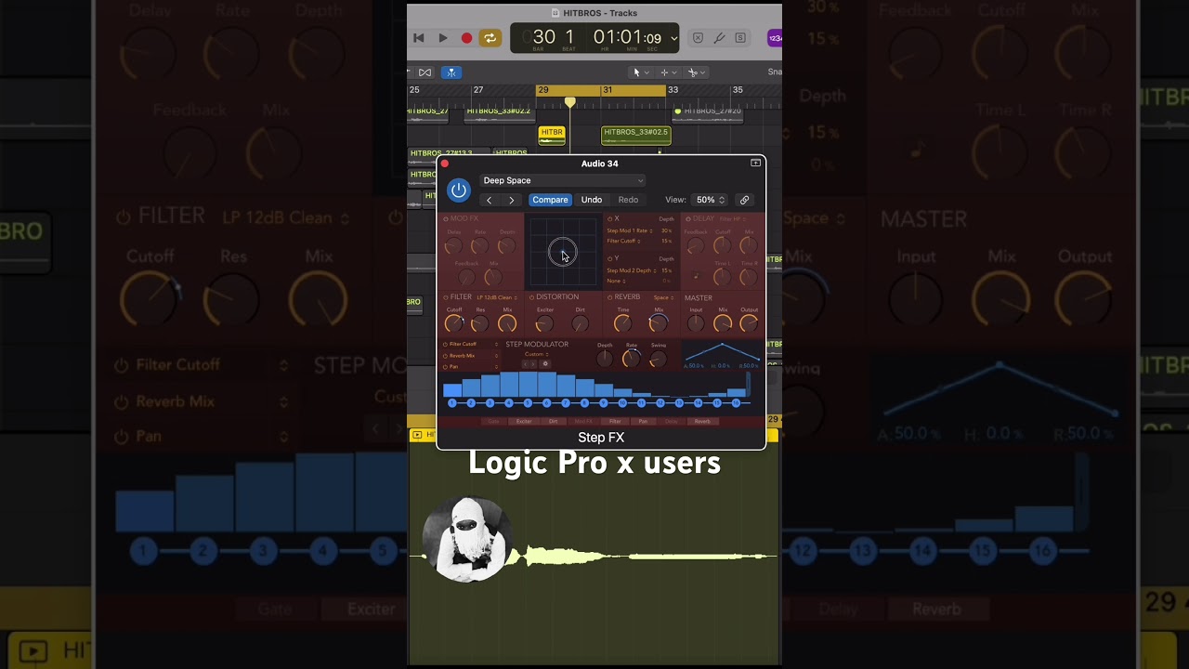
Task: Toggle the DISTORTION section power
Action: [x=532, y=297]
